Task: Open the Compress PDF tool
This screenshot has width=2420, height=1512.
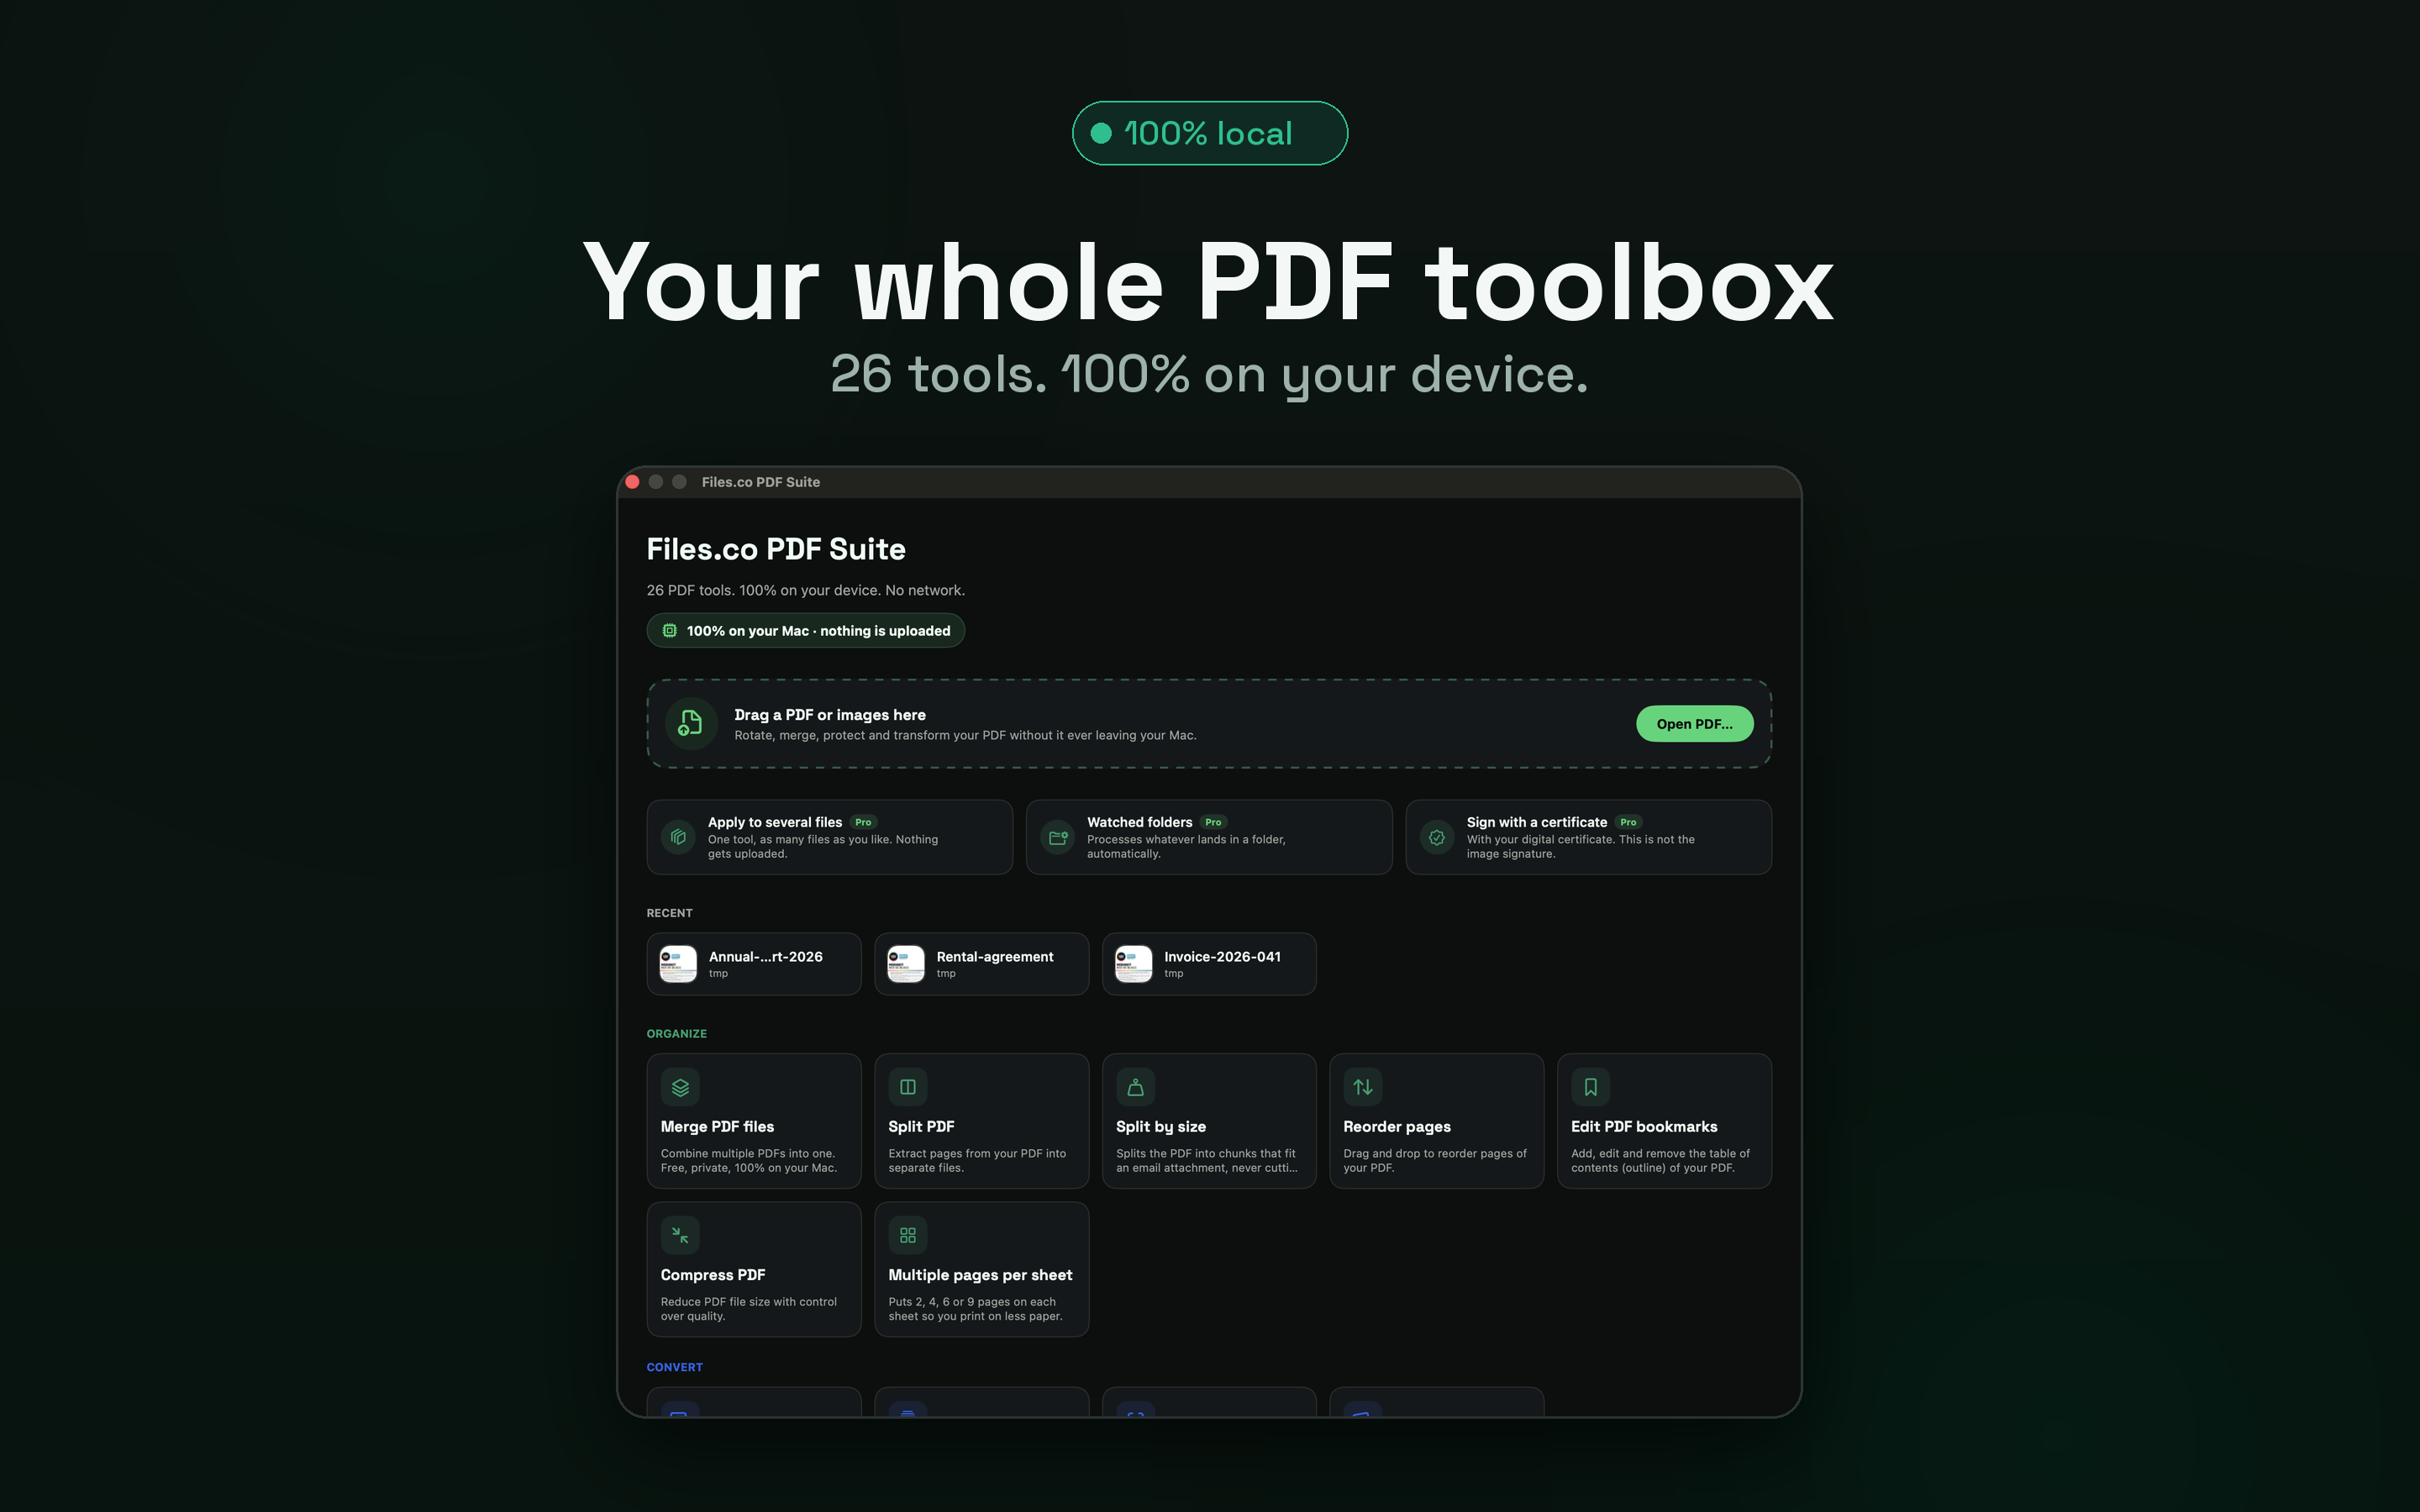Action: (x=754, y=1269)
